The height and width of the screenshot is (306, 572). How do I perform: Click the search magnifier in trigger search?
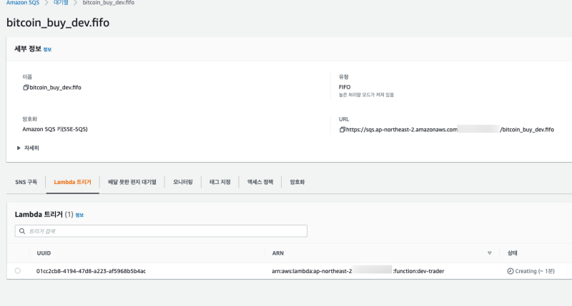23,231
